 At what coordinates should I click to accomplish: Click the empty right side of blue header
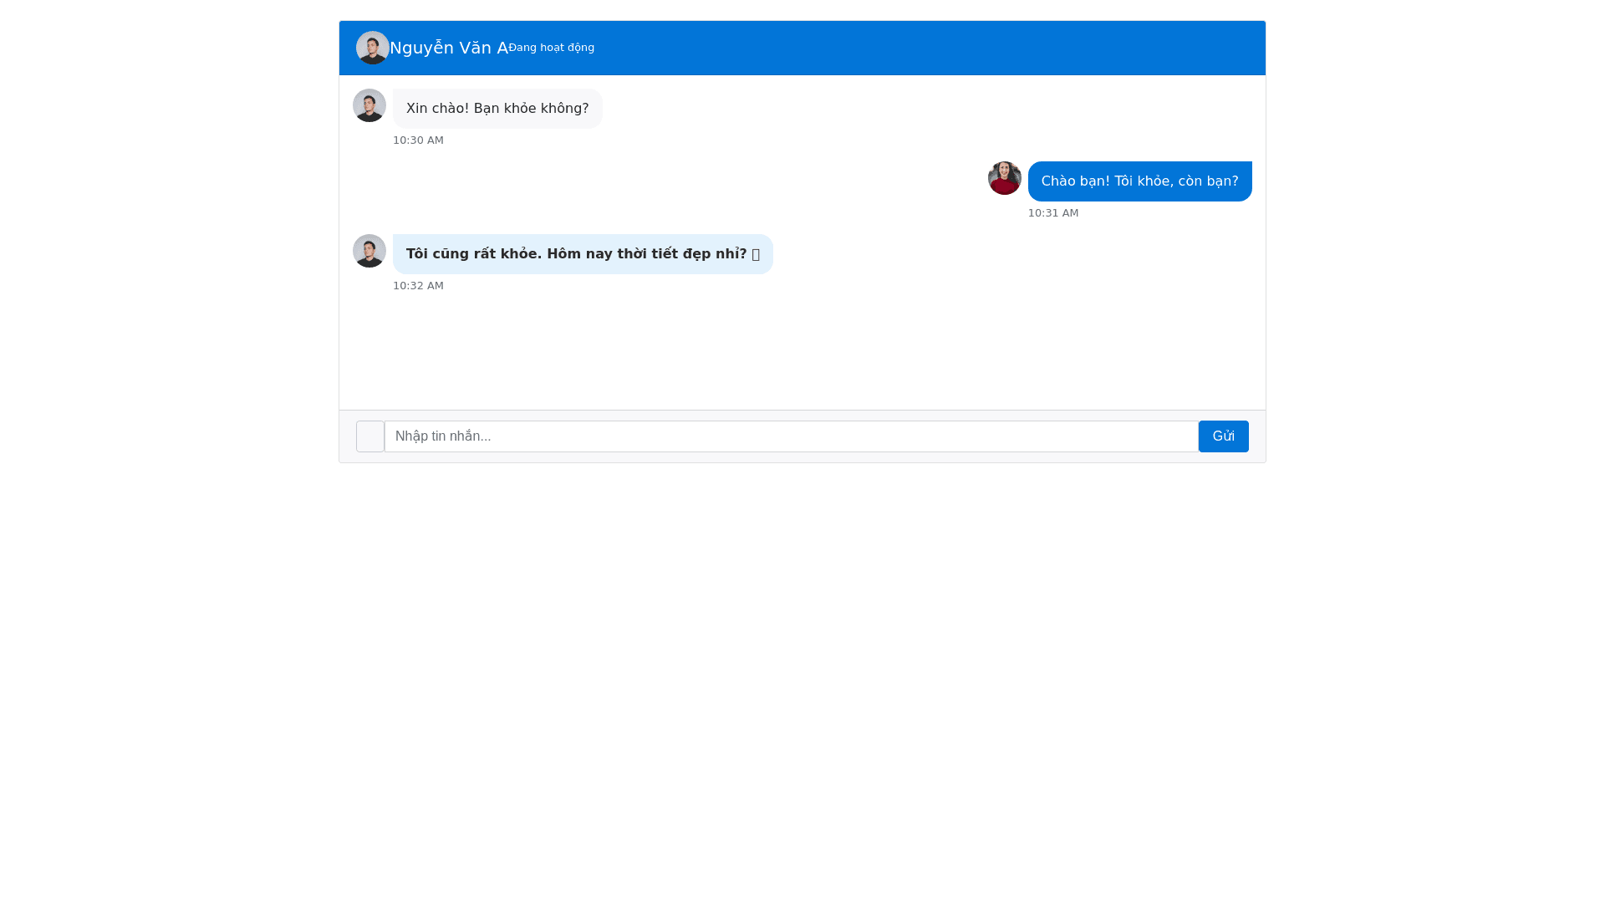(1003, 48)
